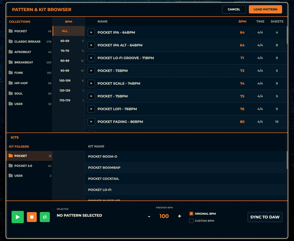Open the Classic Breaks collection folder
Image resolution: width=294 pixels, height=241 pixels.
pos(29,42)
